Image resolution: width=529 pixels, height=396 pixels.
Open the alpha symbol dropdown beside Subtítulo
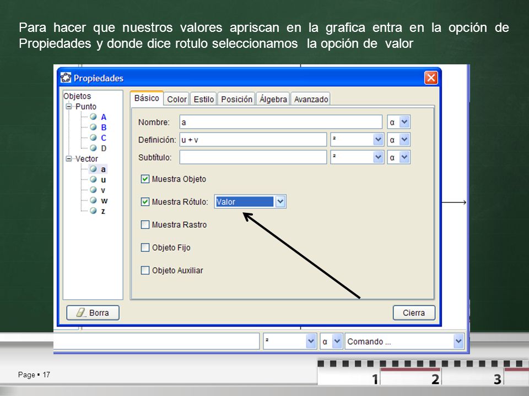click(404, 157)
